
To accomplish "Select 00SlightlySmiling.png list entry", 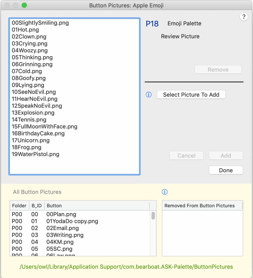I will pos(40,23).
